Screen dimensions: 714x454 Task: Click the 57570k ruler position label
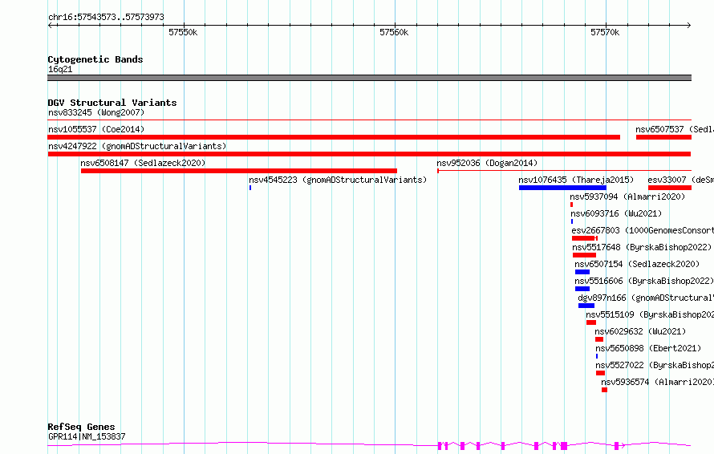point(605,32)
